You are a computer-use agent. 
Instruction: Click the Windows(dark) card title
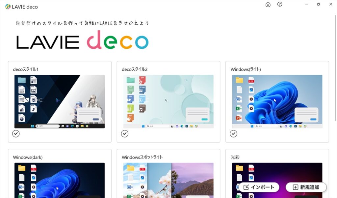[x=28, y=157]
